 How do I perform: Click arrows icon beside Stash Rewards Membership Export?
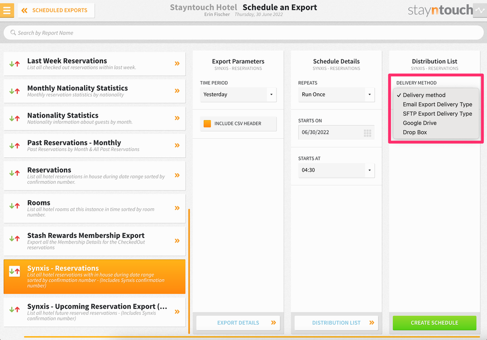pyautogui.click(x=15, y=238)
